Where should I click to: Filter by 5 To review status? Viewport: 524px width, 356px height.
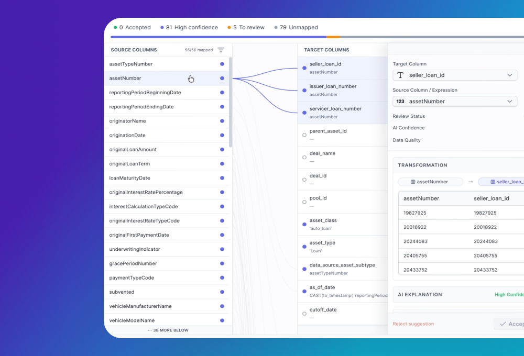(x=246, y=27)
